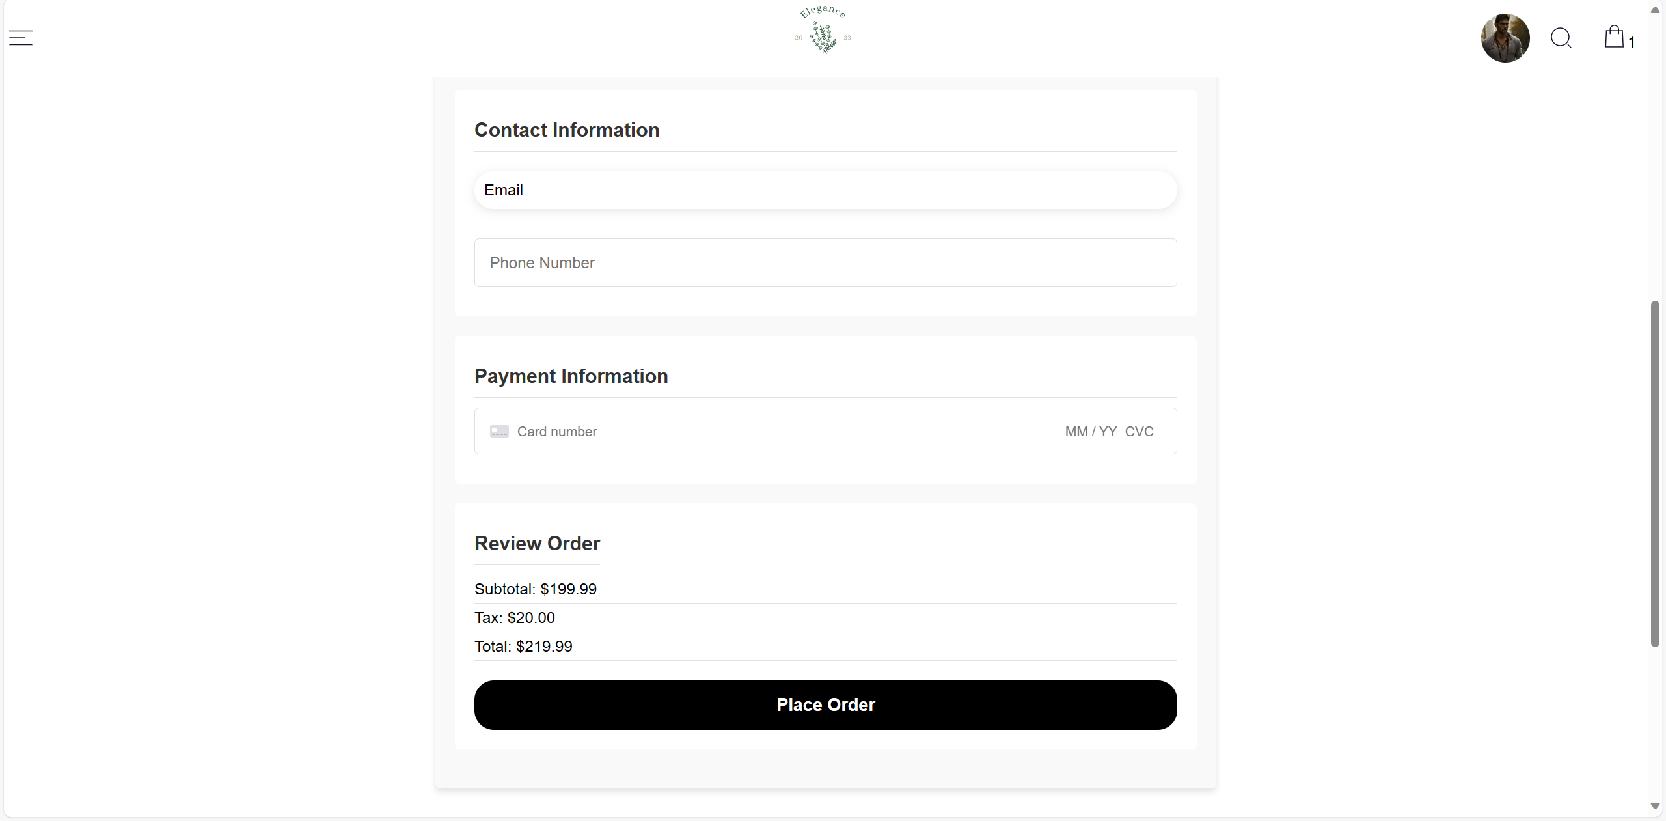The image size is (1666, 821).
Task: Click the vertical scrollbar thumb
Action: [1655, 474]
